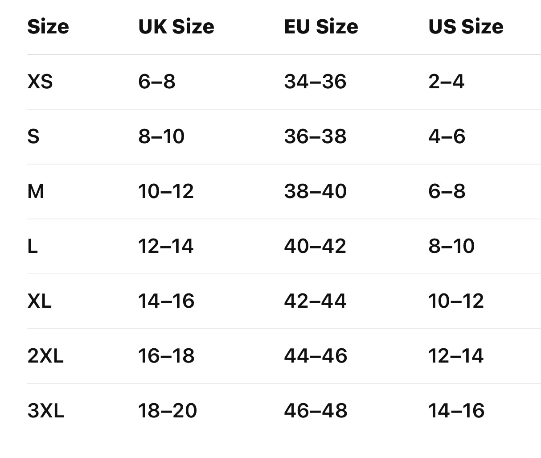Click the UK Size column header
Screen dimensions: 541x458
pos(176,27)
